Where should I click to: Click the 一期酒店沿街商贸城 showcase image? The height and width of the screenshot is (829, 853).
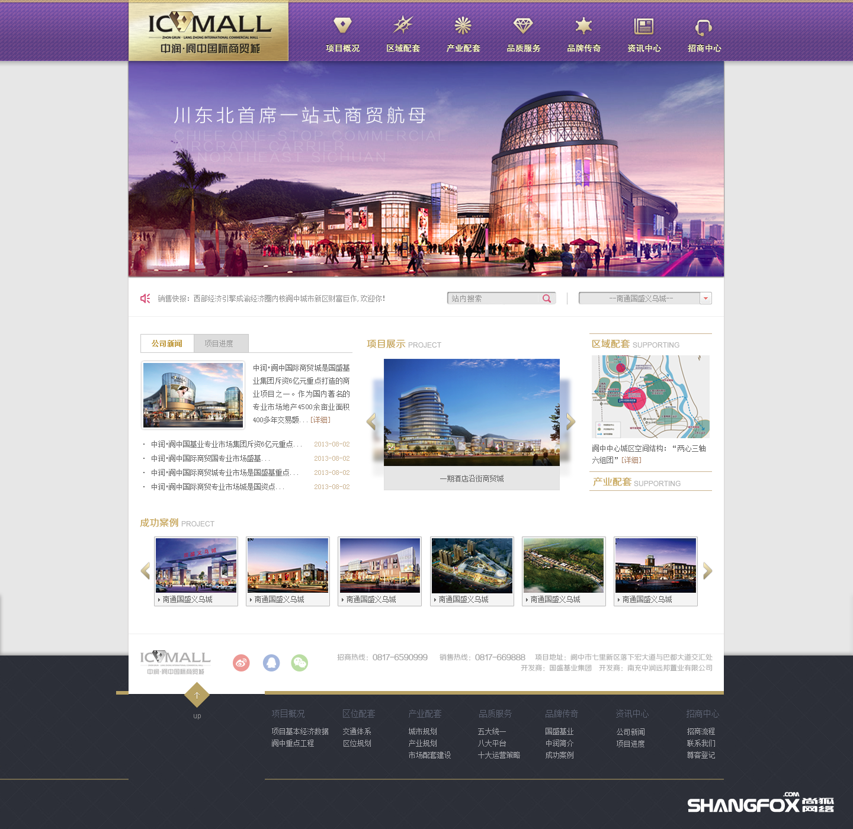[472, 412]
